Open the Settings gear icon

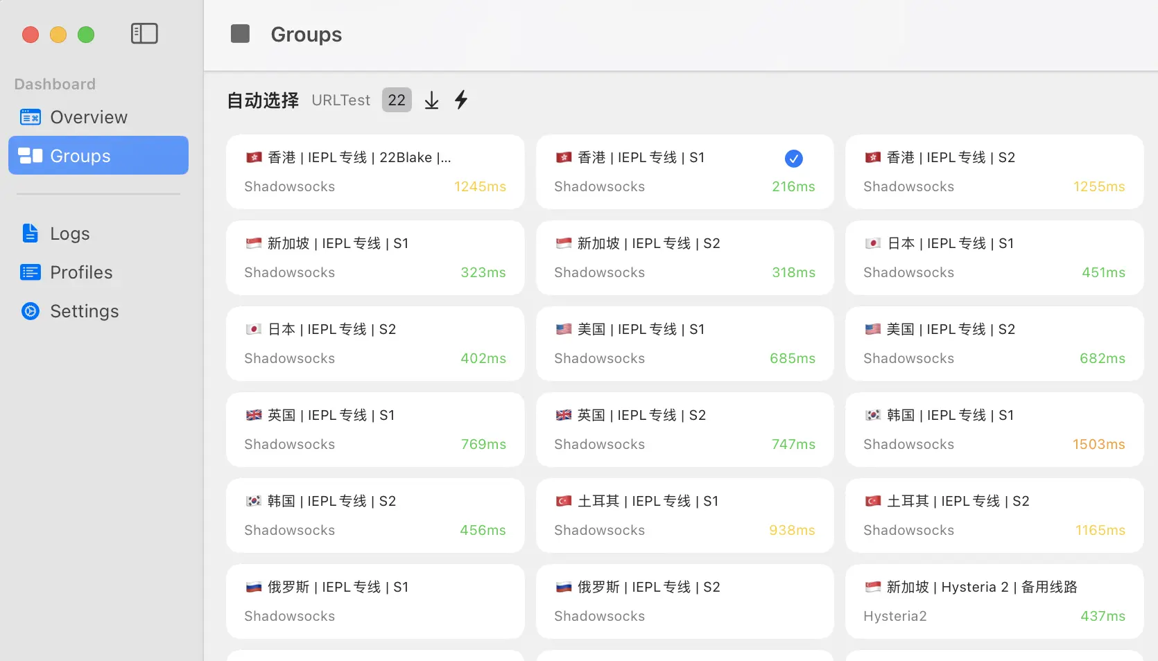coord(30,311)
